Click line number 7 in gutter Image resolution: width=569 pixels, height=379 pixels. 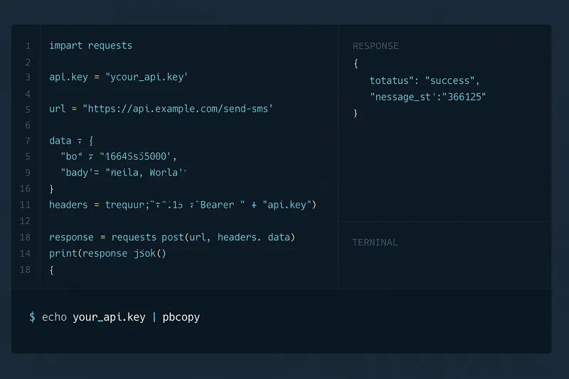(x=28, y=141)
